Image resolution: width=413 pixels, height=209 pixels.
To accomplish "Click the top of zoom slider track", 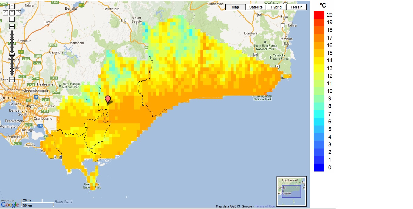I will (x=12, y=32).
